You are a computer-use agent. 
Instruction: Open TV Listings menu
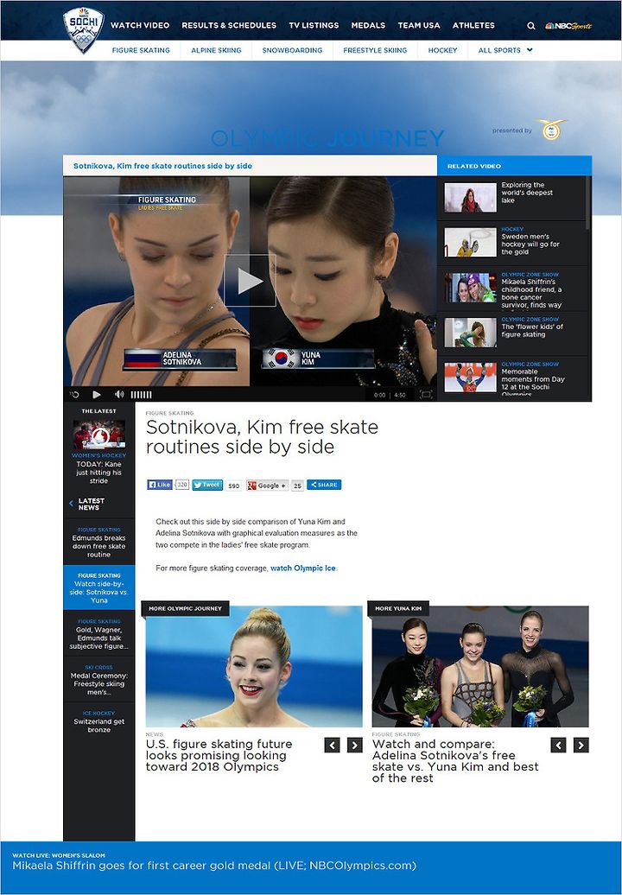(314, 25)
